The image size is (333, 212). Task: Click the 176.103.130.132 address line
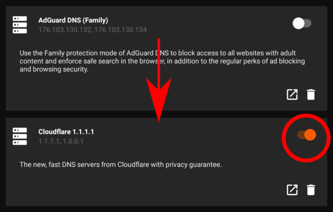93,30
